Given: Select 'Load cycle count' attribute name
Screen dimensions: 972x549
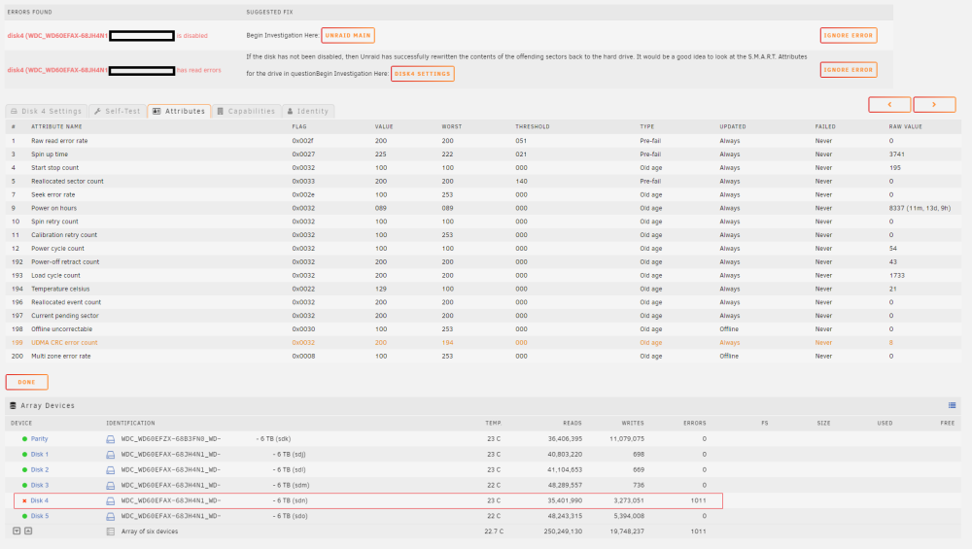Looking at the screenshot, I should [55, 276].
